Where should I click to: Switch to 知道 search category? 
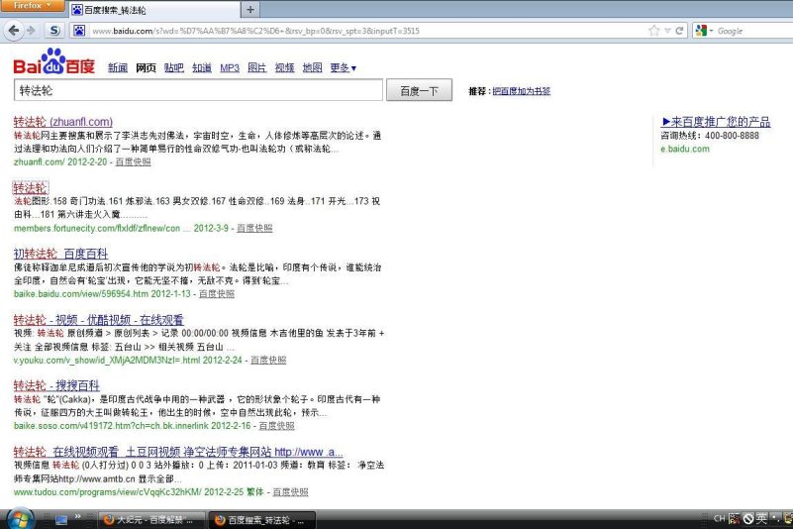coord(202,67)
